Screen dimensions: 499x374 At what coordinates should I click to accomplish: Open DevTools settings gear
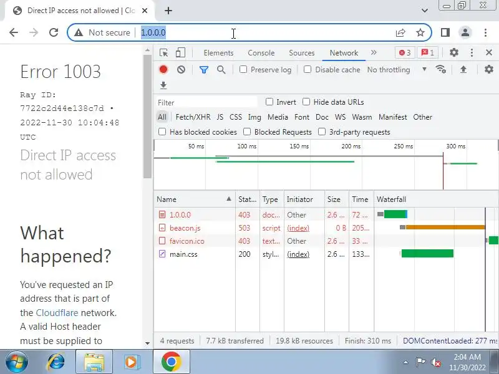point(454,52)
